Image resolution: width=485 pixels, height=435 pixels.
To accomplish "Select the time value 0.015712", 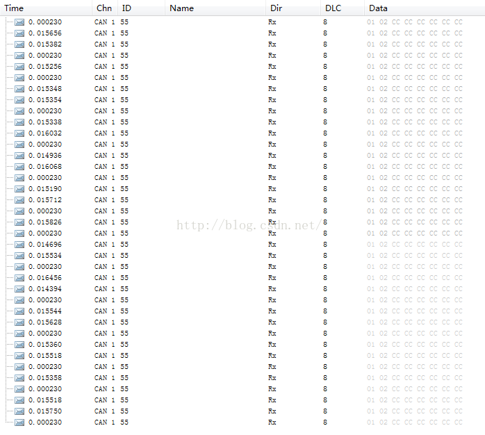I will pyautogui.click(x=45, y=200).
